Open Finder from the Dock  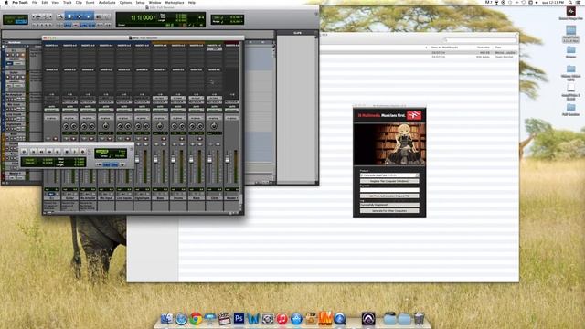[166, 319]
